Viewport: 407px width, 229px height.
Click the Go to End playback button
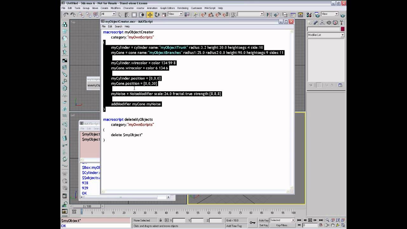pos(321,220)
